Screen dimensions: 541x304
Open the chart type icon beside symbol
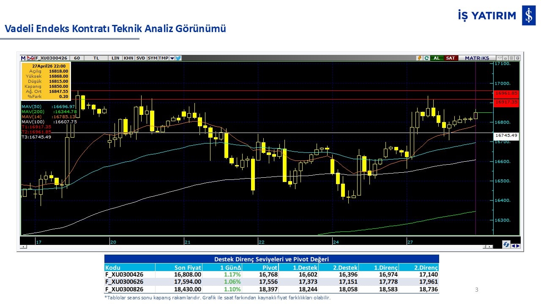point(31,58)
